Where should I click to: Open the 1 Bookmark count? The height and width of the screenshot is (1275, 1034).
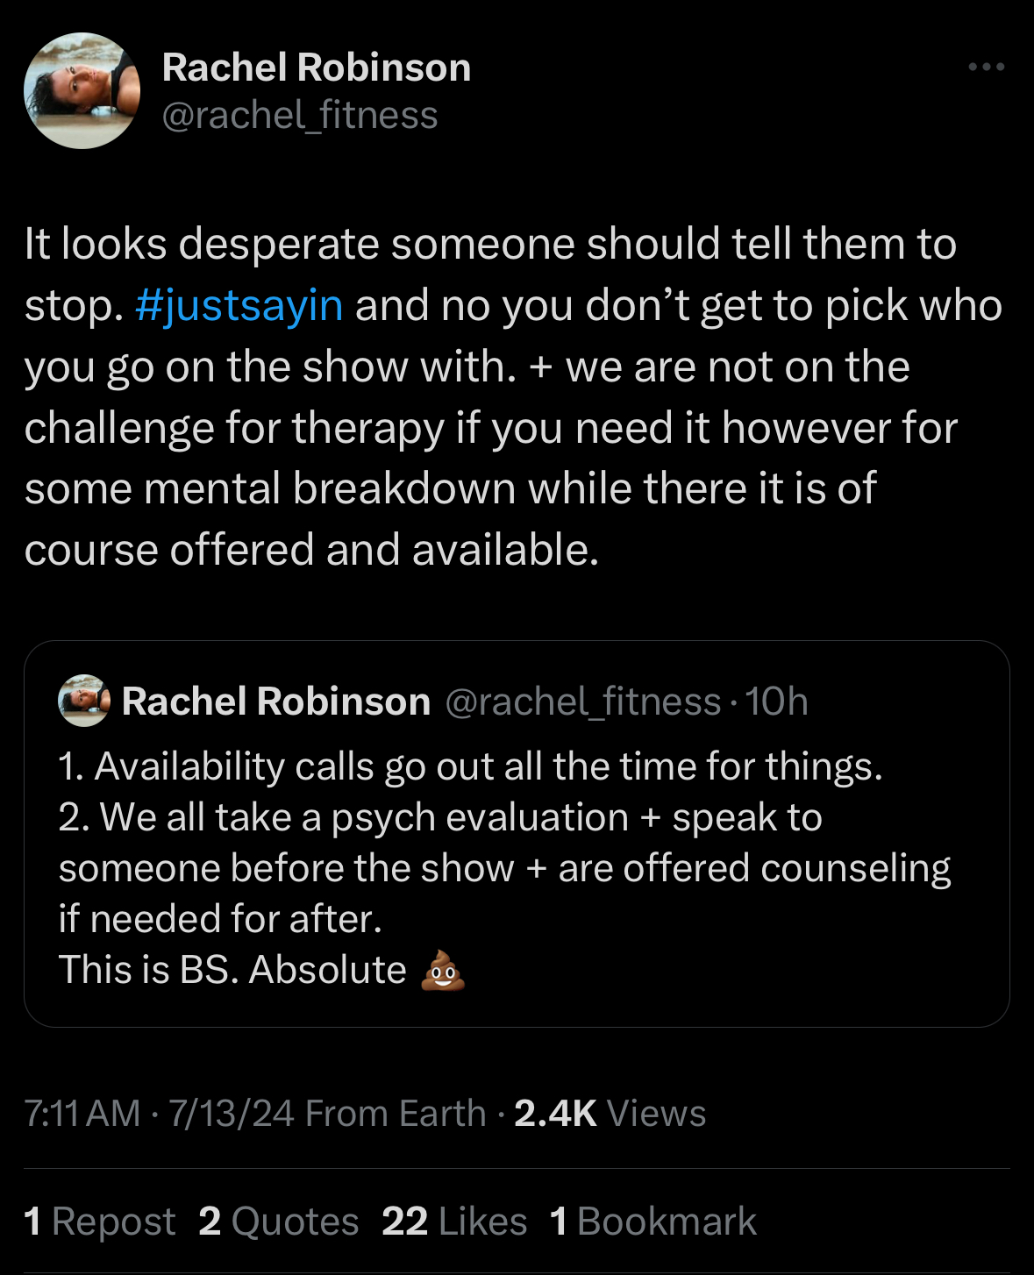coord(653,1222)
